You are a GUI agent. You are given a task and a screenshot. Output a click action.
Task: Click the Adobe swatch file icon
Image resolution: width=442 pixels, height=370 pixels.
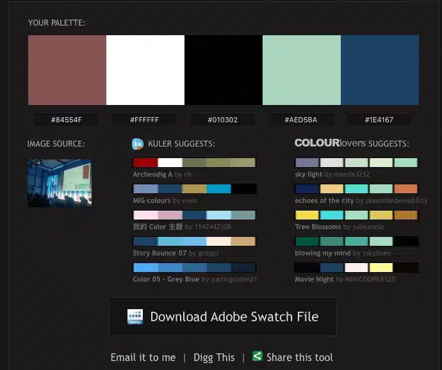[135, 317]
